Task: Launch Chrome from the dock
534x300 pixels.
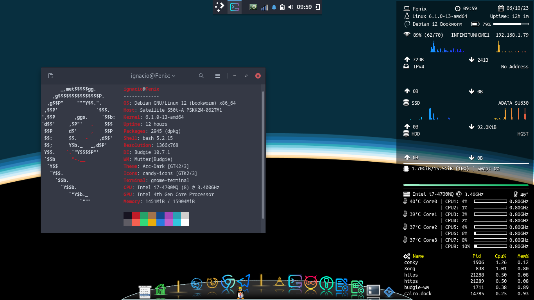Action: click(x=228, y=282)
